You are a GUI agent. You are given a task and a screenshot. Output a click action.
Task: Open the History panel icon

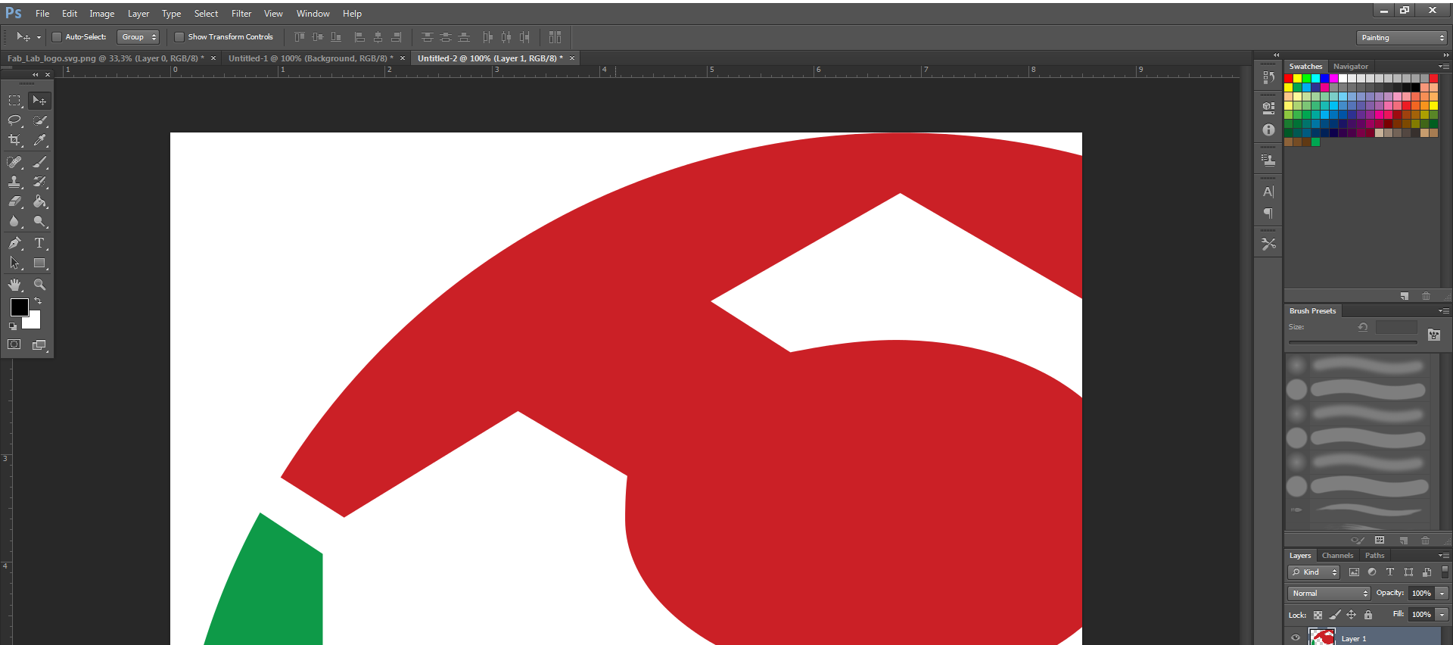coord(1269,77)
